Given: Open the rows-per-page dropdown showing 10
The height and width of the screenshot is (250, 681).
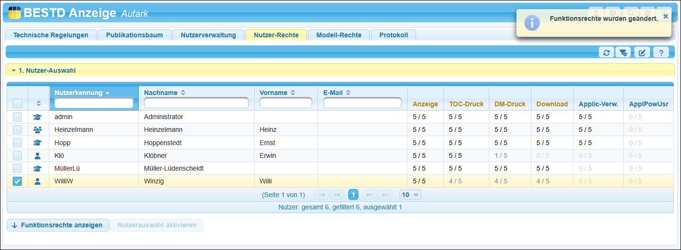Looking at the screenshot, I should click(410, 194).
